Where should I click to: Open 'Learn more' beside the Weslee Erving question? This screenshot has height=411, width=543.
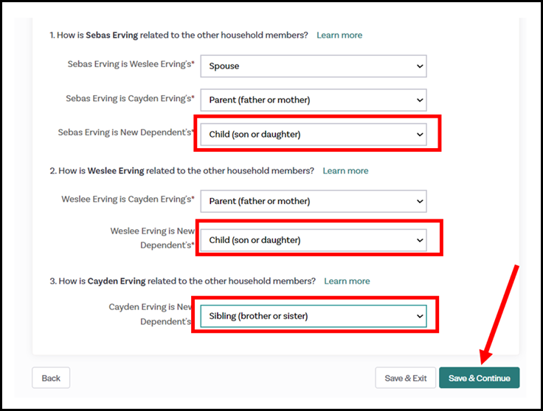click(345, 171)
